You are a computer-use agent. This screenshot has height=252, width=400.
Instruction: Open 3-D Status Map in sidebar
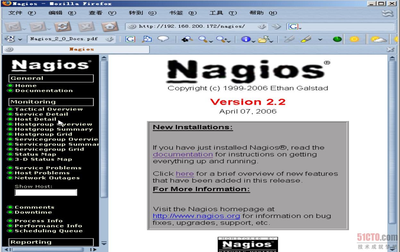(x=43, y=159)
